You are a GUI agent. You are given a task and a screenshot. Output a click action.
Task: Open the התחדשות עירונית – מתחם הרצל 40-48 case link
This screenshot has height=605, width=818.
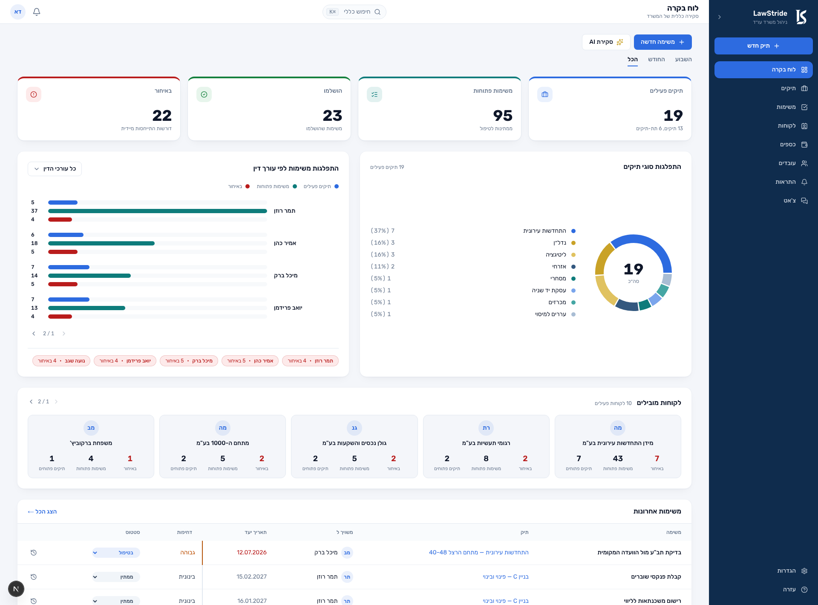click(479, 552)
